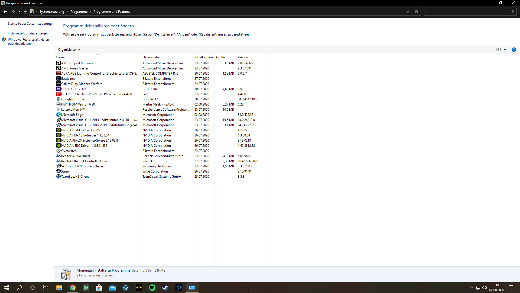The height and width of the screenshot is (293, 520).
Task: Expand the address bar history dropdown
Action: tap(407, 12)
